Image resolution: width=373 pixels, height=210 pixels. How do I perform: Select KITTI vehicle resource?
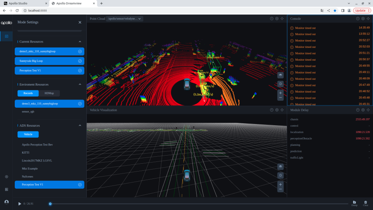point(26,152)
